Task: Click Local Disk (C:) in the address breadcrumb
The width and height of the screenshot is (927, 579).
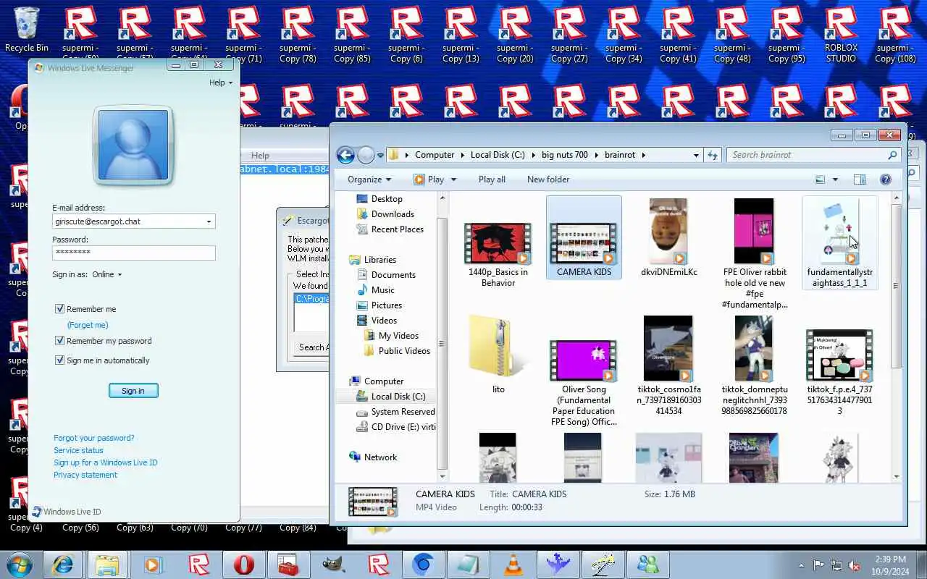Action: point(498,155)
